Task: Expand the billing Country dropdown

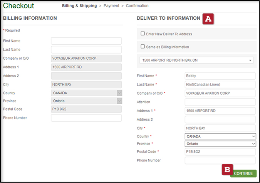Action: (86, 93)
